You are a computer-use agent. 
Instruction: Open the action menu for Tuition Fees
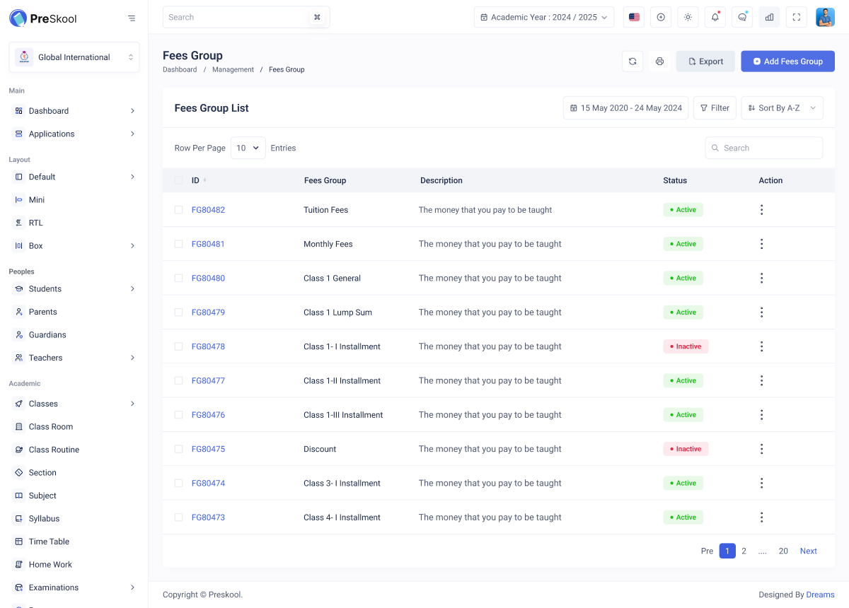point(761,210)
